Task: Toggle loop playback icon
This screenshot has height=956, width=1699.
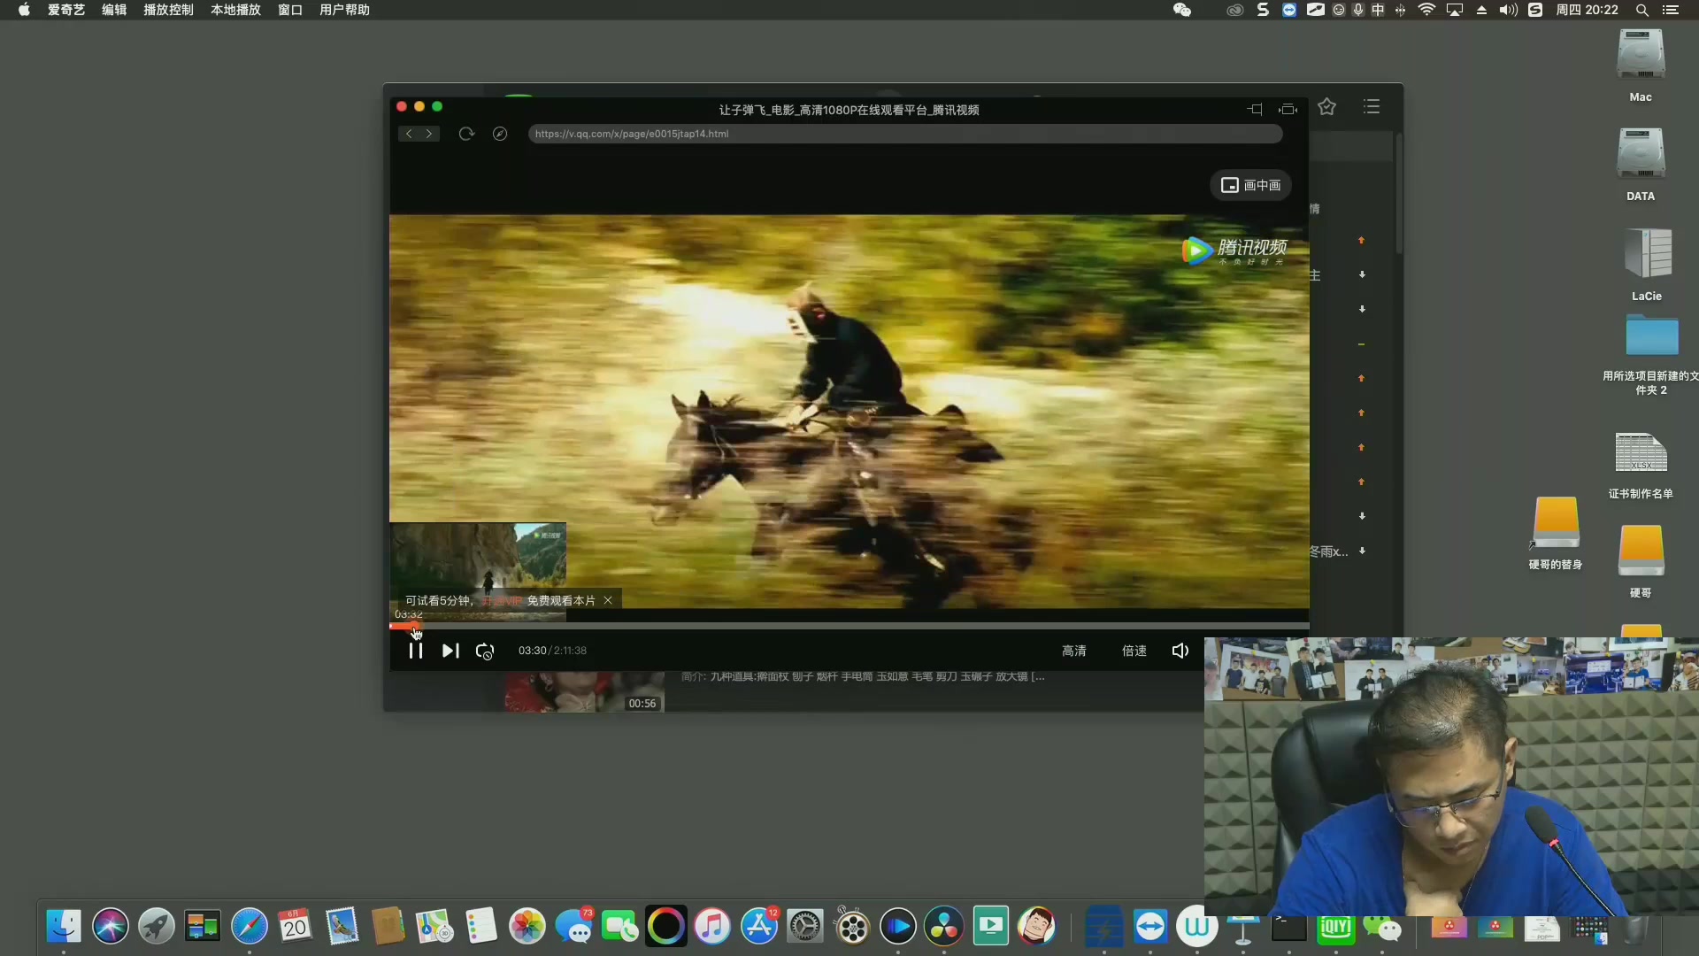Action: [485, 651]
